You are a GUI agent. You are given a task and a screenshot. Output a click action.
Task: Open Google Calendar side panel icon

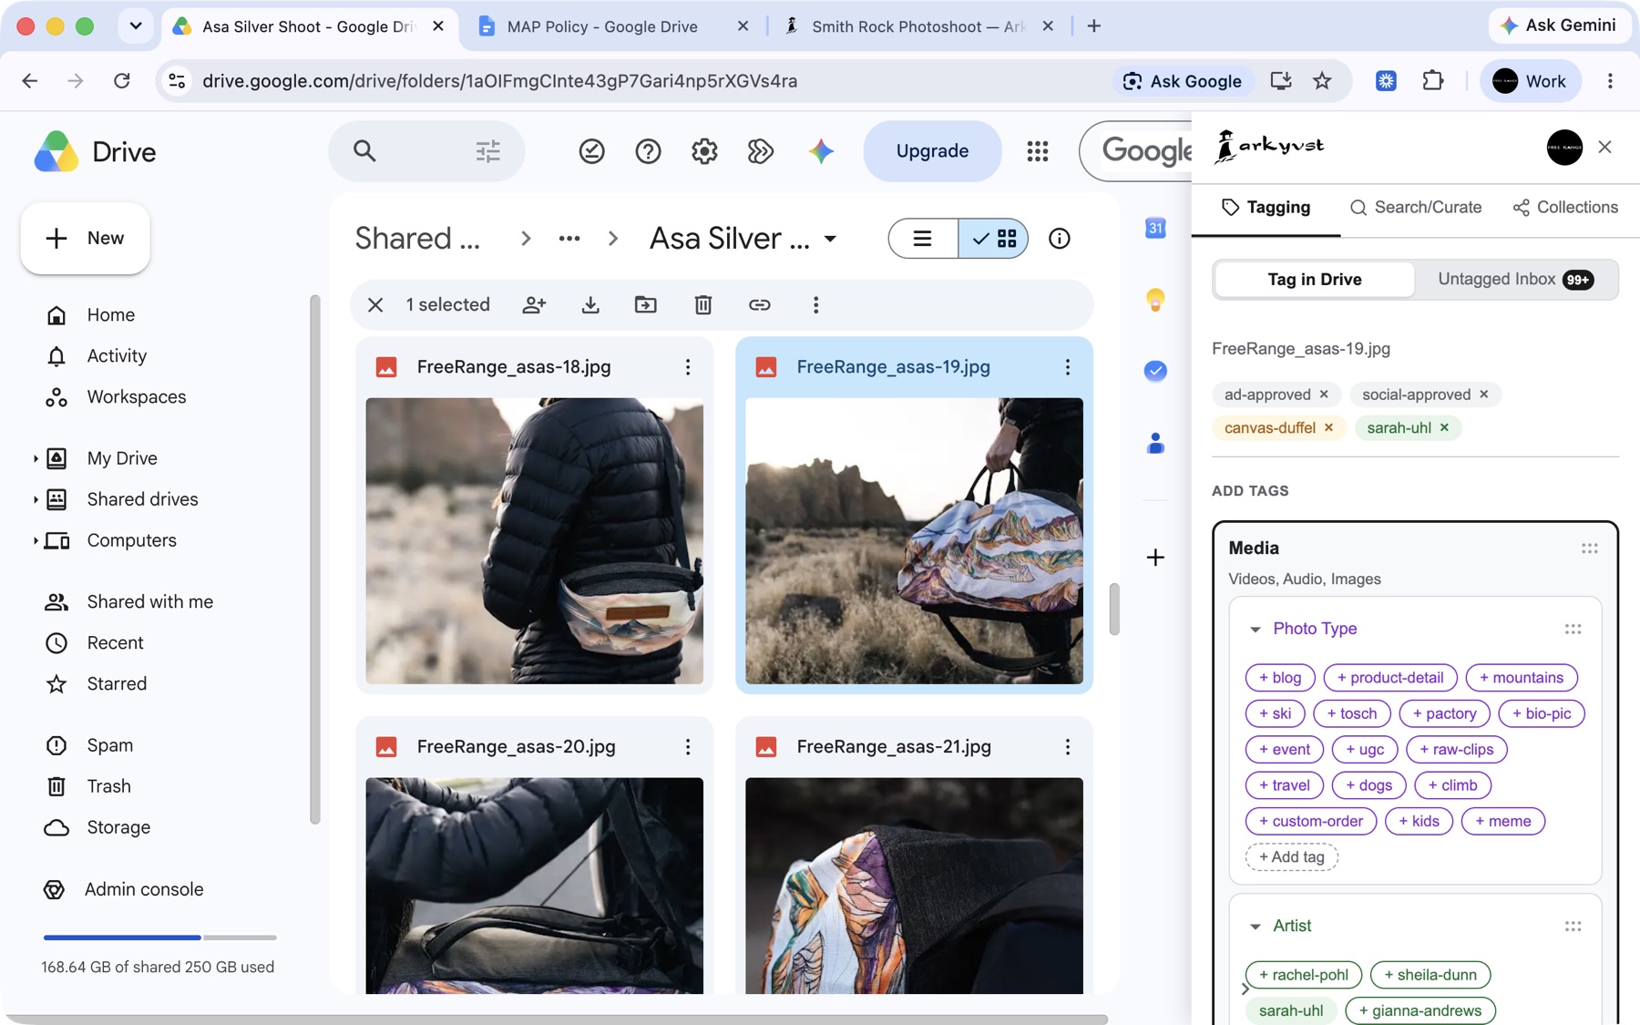1155,228
